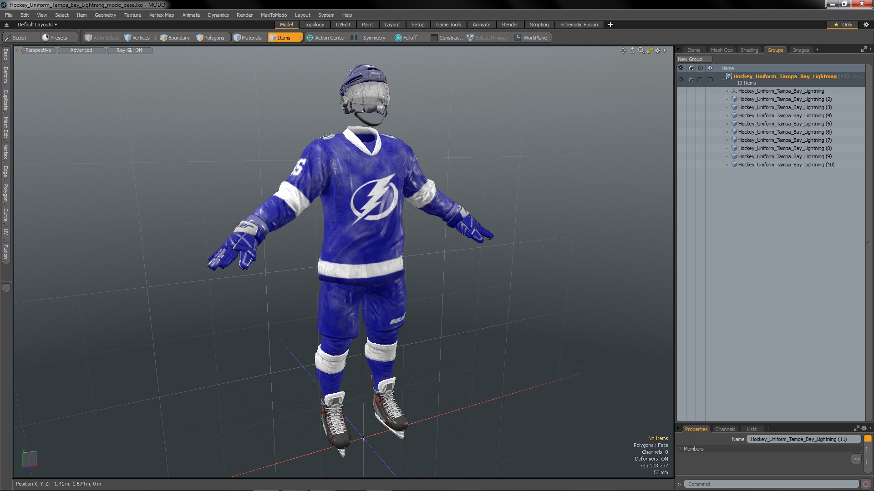874x491 pixels.
Task: Click the Groups panel side arrow
Action: pos(870,49)
